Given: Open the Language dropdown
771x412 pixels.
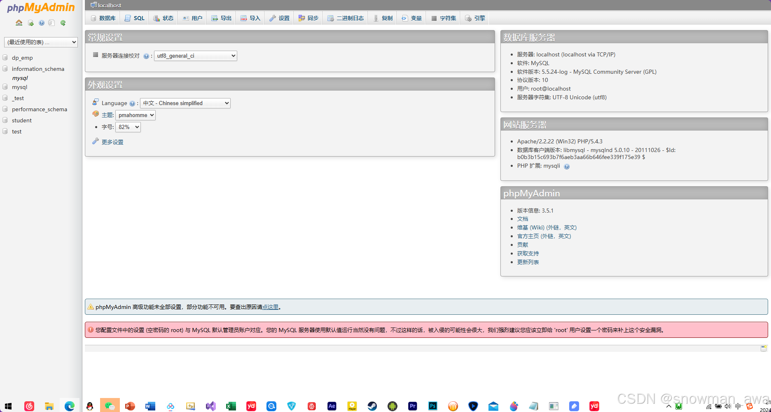Looking at the screenshot, I should (185, 103).
